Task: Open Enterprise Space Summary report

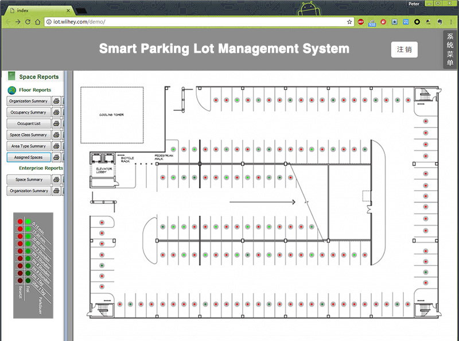Action: coord(29,179)
